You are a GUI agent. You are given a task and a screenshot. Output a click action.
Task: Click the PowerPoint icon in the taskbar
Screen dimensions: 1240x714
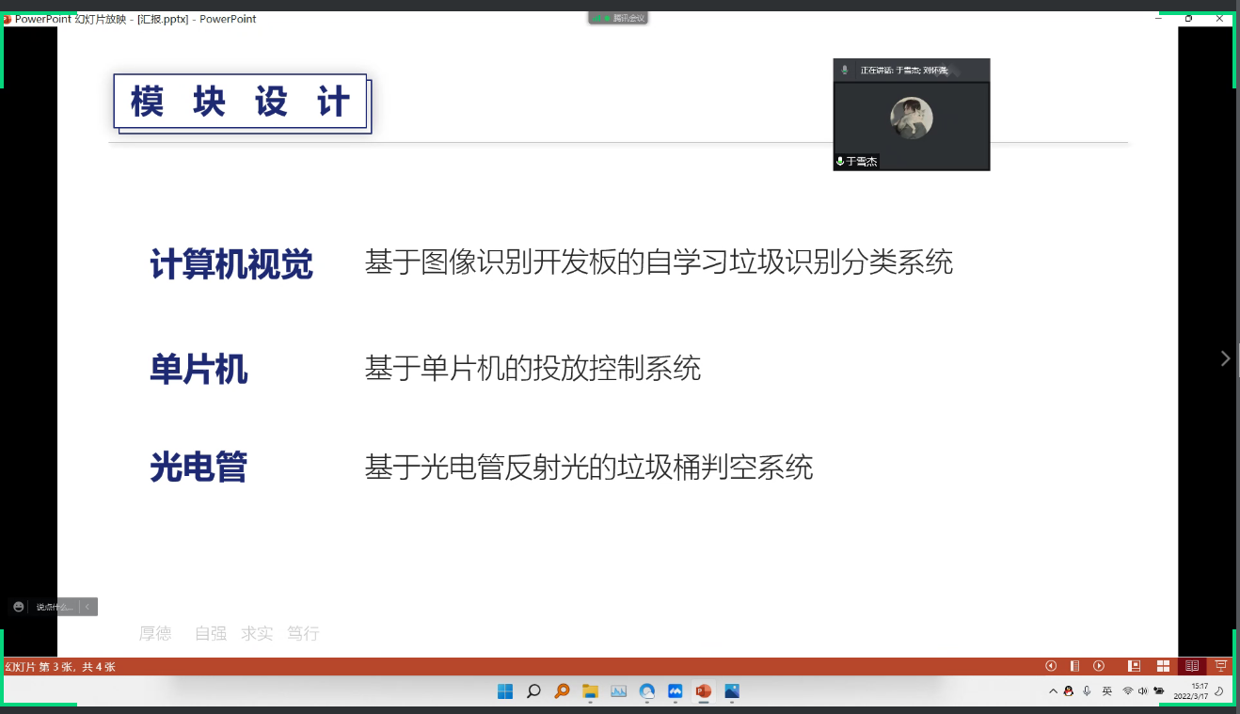tap(702, 691)
